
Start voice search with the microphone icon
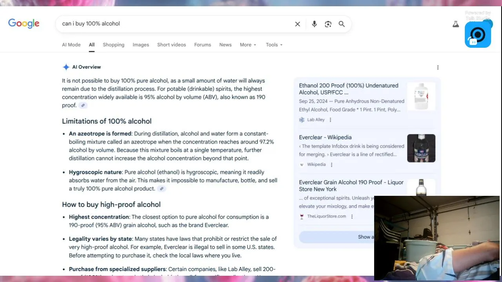tap(314, 24)
